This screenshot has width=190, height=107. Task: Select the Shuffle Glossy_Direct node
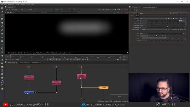coord(29,78)
